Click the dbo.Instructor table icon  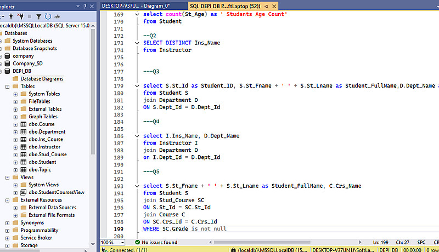24,147
